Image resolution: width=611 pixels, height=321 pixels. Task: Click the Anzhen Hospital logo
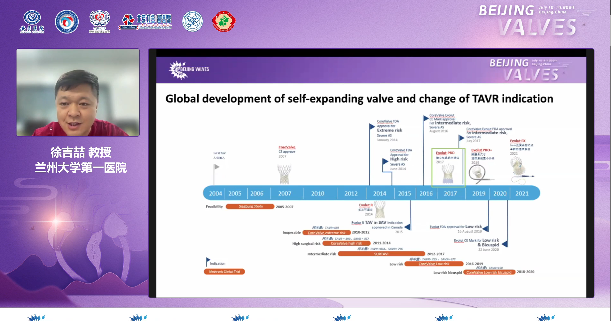click(x=32, y=22)
